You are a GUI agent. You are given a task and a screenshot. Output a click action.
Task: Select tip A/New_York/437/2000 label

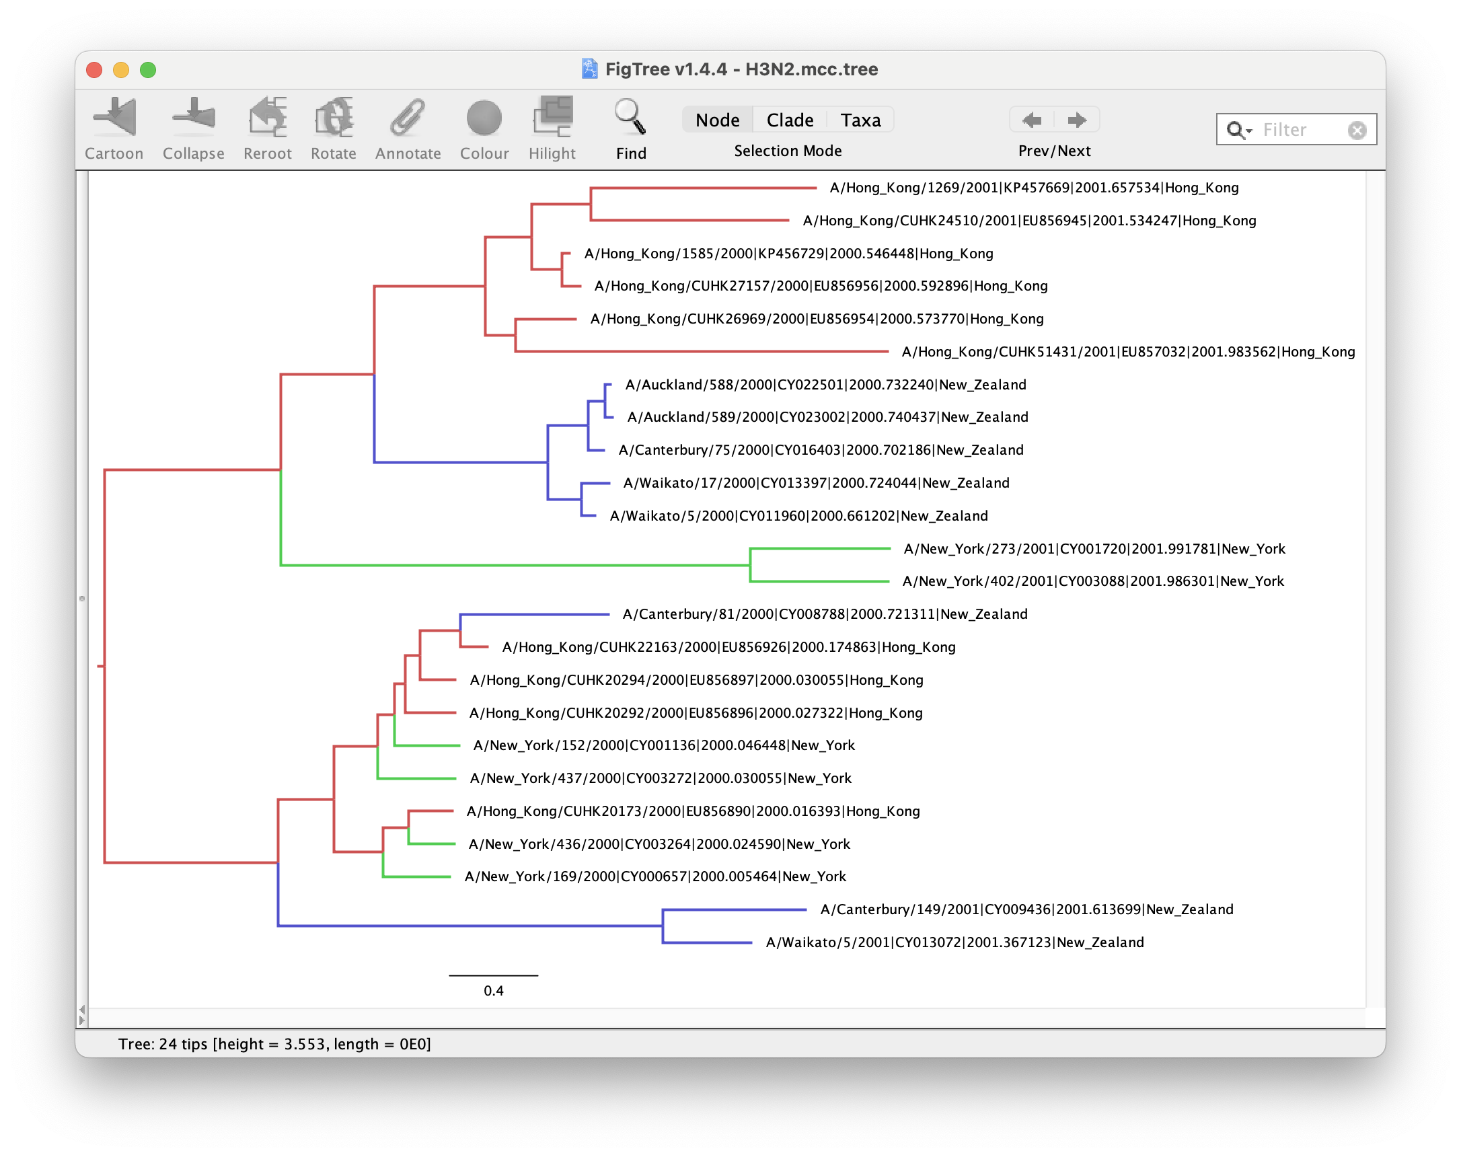661,778
